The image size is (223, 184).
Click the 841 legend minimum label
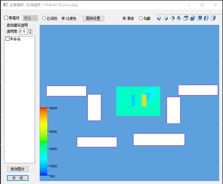pos(53,176)
